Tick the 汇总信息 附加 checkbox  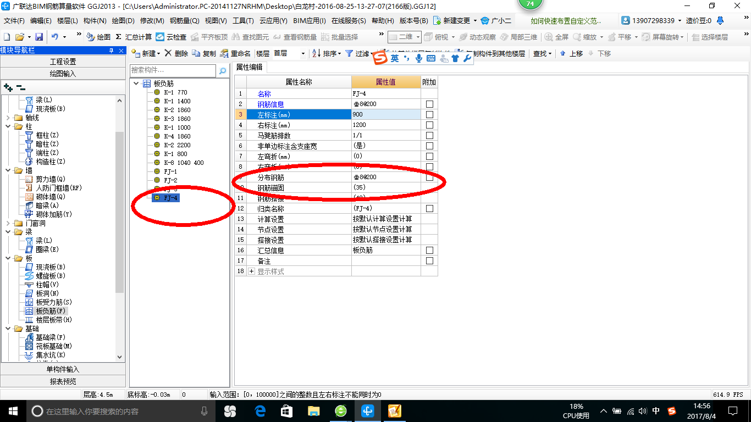click(429, 250)
